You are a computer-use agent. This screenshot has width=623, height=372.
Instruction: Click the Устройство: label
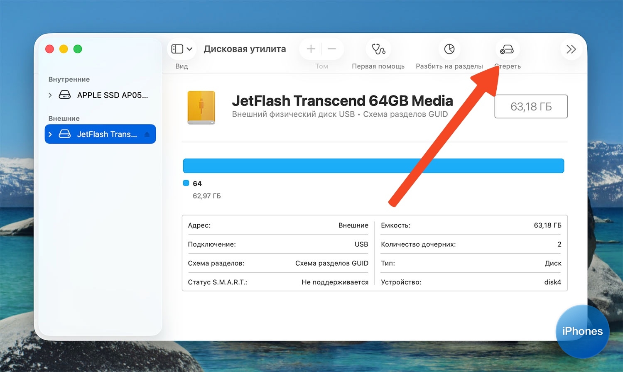[x=401, y=282]
